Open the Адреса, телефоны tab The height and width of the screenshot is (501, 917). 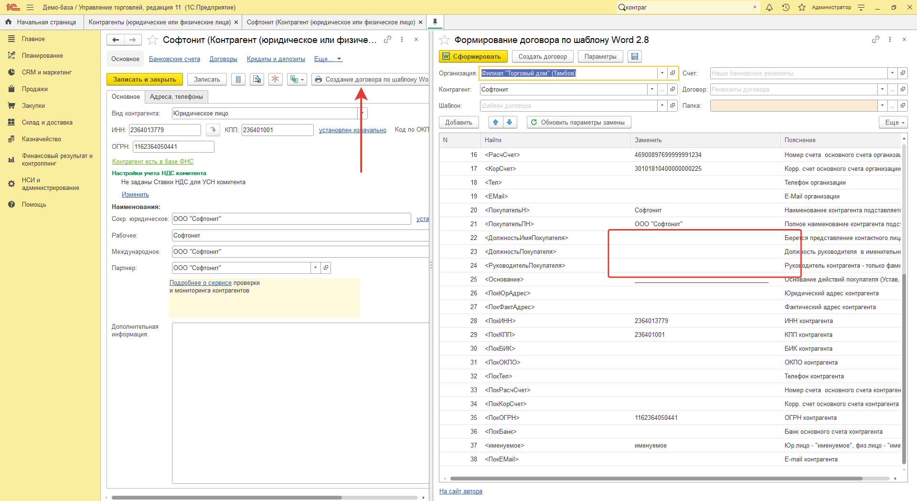coord(176,96)
